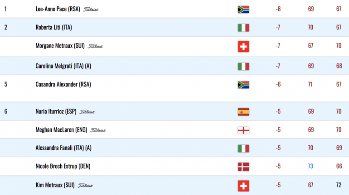The height and width of the screenshot is (195, 349).
Task: Click Swiss flag next to Morgane Metraux
Action: tap(243, 46)
